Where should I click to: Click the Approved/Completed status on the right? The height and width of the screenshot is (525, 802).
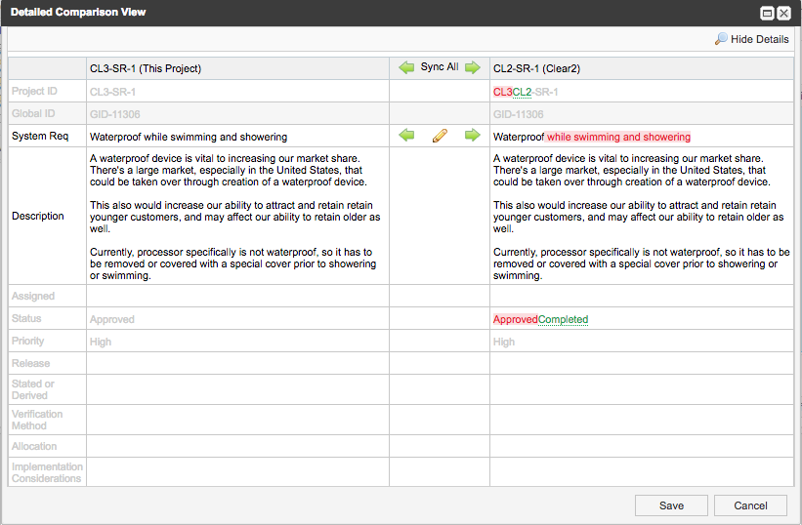540,319
